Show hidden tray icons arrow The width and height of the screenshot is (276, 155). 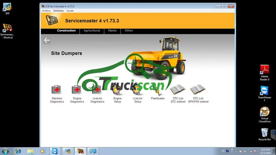tap(236, 151)
